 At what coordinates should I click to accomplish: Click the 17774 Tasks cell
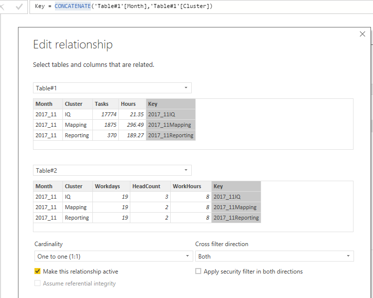[x=106, y=114]
